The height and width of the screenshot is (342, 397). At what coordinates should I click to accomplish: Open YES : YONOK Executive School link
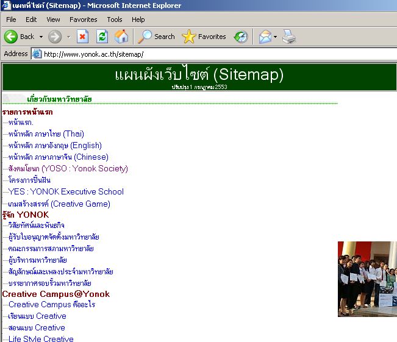[x=66, y=191]
